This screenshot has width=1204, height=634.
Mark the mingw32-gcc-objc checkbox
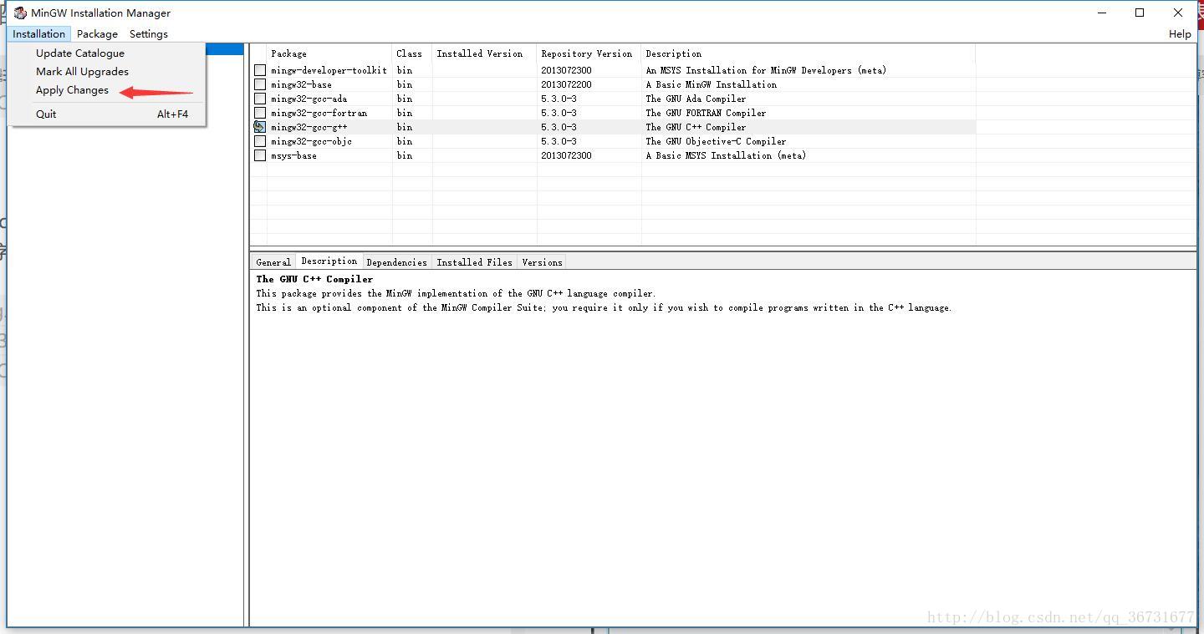point(260,141)
